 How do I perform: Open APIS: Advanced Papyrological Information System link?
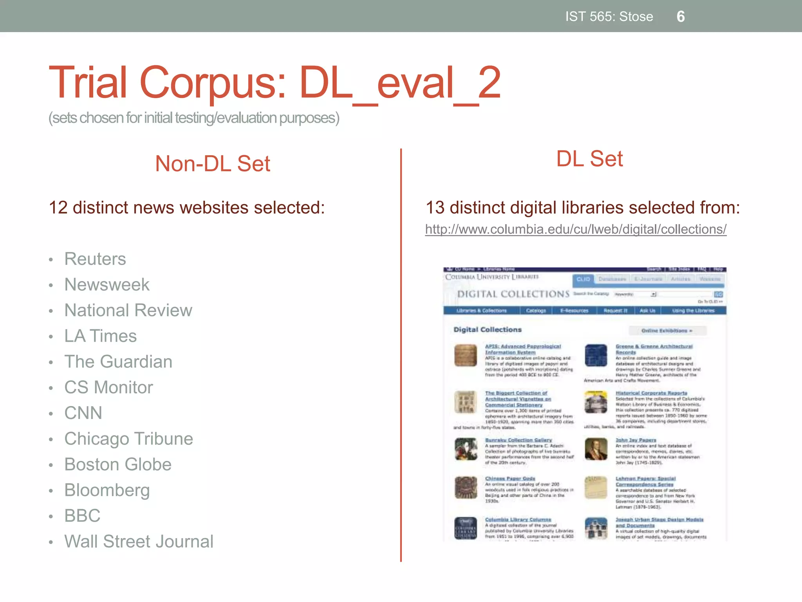click(523, 349)
